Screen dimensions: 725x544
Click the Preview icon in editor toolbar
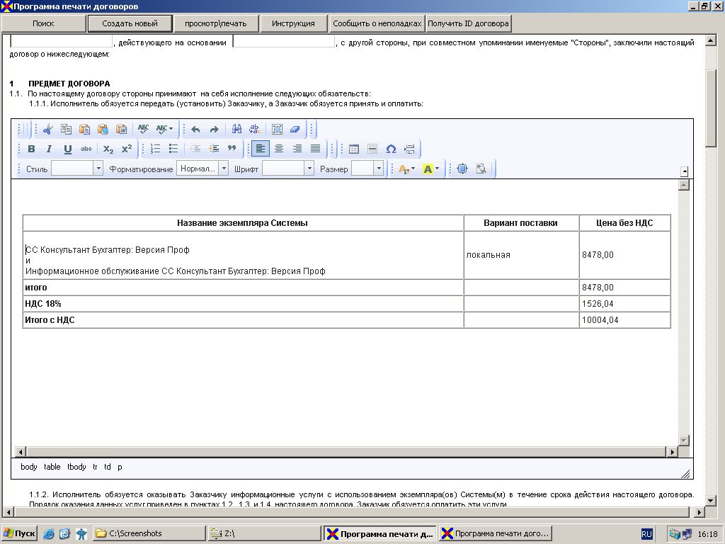(x=481, y=169)
